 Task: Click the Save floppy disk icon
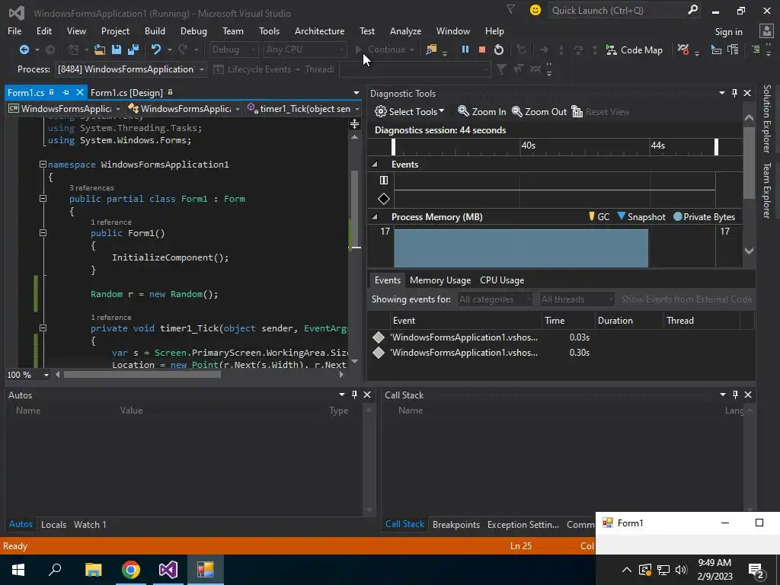(117, 50)
